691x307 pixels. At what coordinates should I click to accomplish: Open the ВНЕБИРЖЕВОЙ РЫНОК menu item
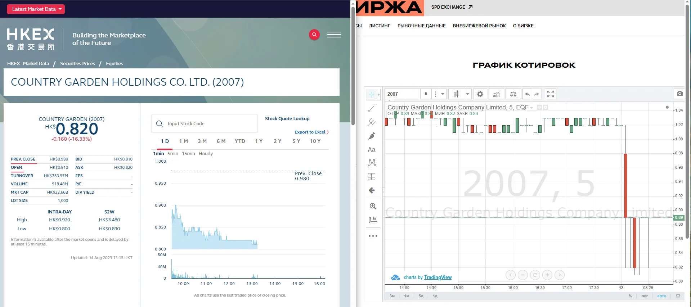(x=479, y=26)
